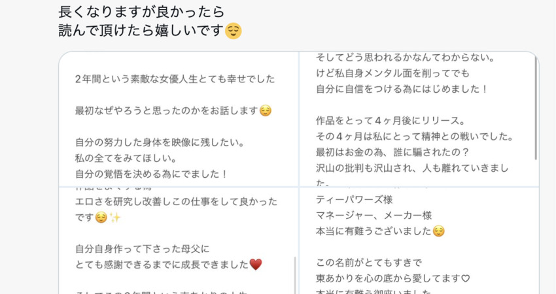Open the bottom-right image mentioning ティーパワーズ様
This screenshot has height=294, width=556.
click(419, 240)
